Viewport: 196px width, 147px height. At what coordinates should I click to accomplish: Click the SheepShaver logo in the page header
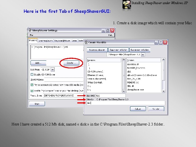(x=127, y=5)
